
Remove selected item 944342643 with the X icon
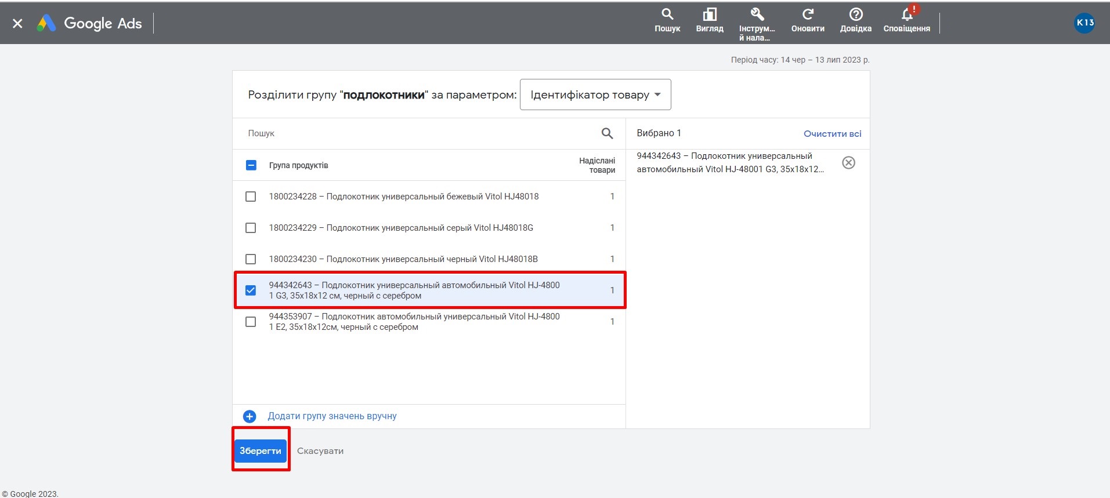pyautogui.click(x=848, y=163)
